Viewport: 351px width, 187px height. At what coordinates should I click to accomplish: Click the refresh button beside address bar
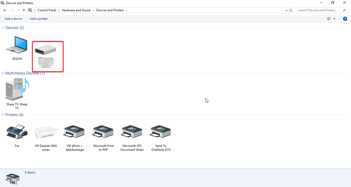pos(291,10)
